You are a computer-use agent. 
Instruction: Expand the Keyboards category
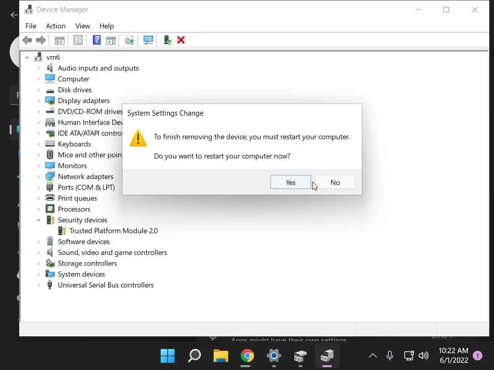pos(39,144)
